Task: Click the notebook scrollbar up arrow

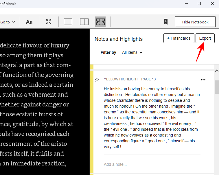Action: pyautogui.click(x=216, y=70)
